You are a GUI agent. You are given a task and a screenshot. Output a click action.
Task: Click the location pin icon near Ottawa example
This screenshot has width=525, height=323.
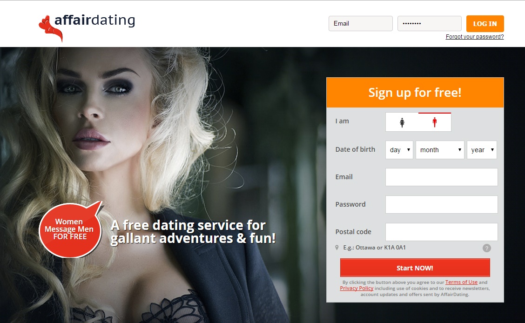337,248
